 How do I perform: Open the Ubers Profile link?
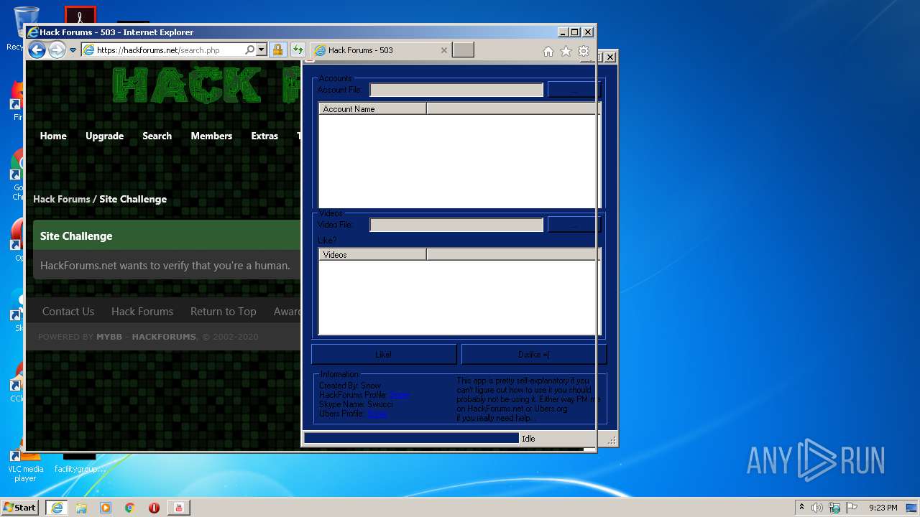pos(377,414)
